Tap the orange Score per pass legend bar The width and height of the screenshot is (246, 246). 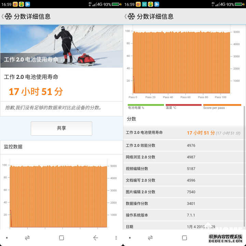coord(222,105)
